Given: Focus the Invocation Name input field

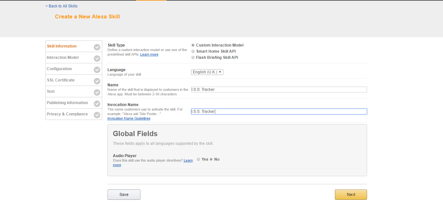Looking at the screenshot, I should tap(279, 112).
